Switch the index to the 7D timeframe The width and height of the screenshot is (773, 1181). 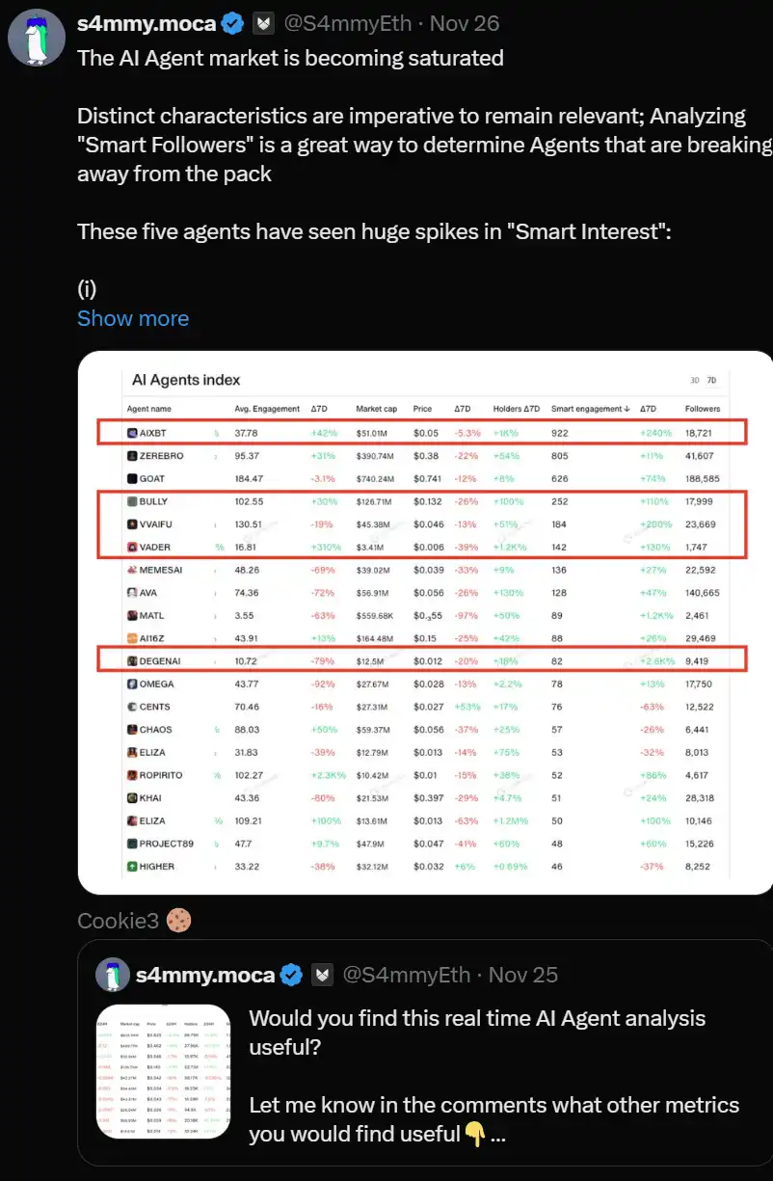pyautogui.click(x=711, y=380)
